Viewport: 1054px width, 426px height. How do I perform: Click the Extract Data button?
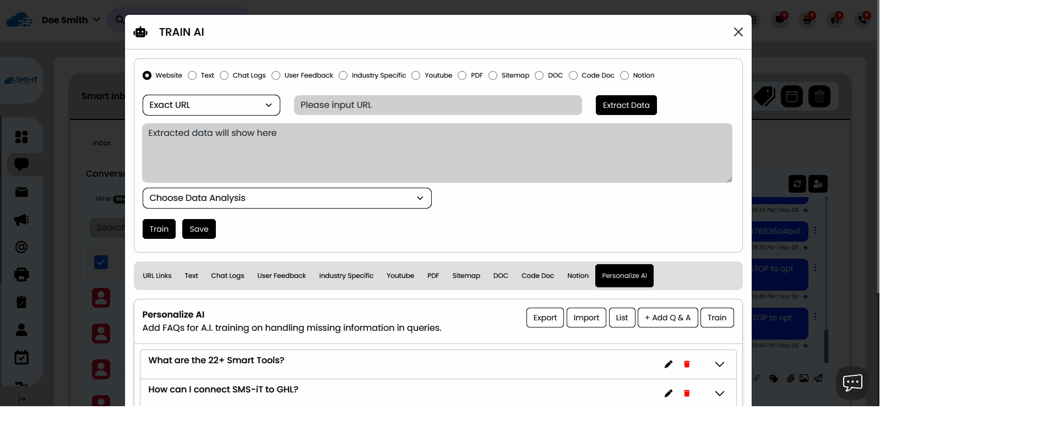pyautogui.click(x=626, y=105)
